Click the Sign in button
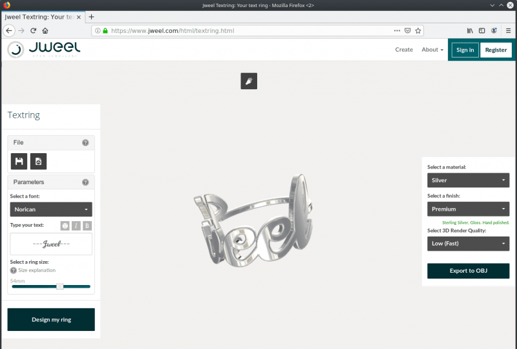 point(465,50)
